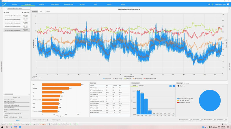This screenshot has height=129, width=231.
Task: Click the captures list horizontal scrollbar
Action: [9, 94]
